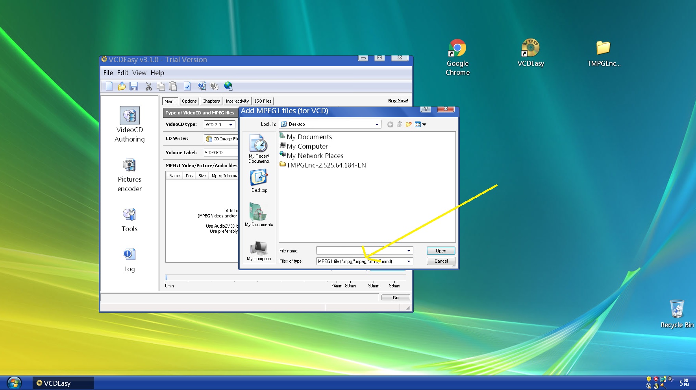Image resolution: width=696 pixels, height=390 pixels.
Task: Click the globe web icon in the toolbar
Action: click(x=228, y=86)
